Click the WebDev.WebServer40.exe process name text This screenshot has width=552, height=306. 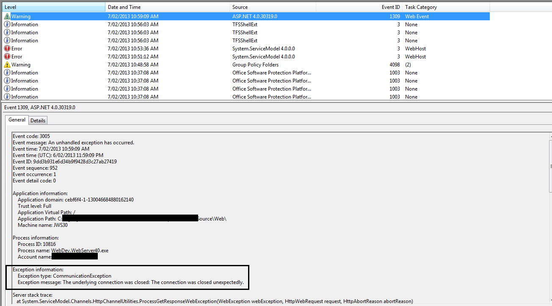coord(80,251)
